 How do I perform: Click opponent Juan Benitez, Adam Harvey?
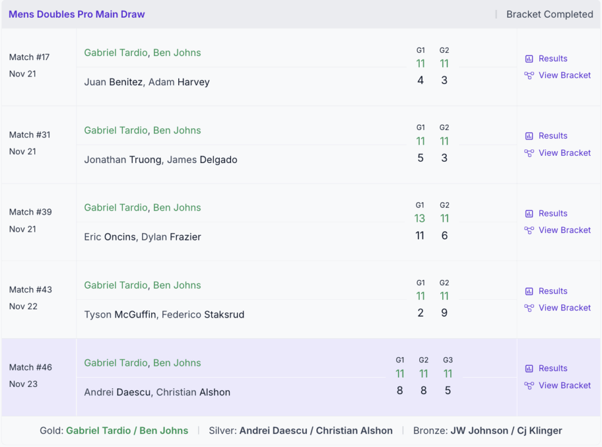[x=146, y=82]
